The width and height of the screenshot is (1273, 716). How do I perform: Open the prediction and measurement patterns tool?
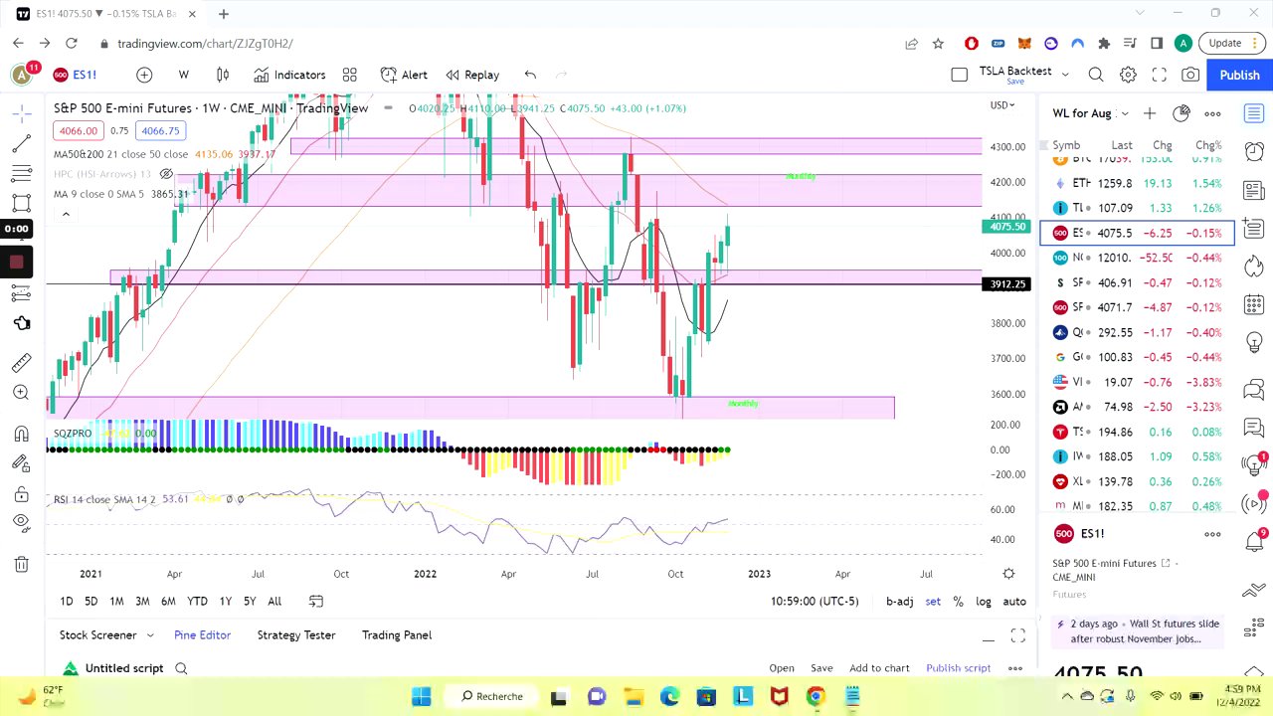pos(21,293)
